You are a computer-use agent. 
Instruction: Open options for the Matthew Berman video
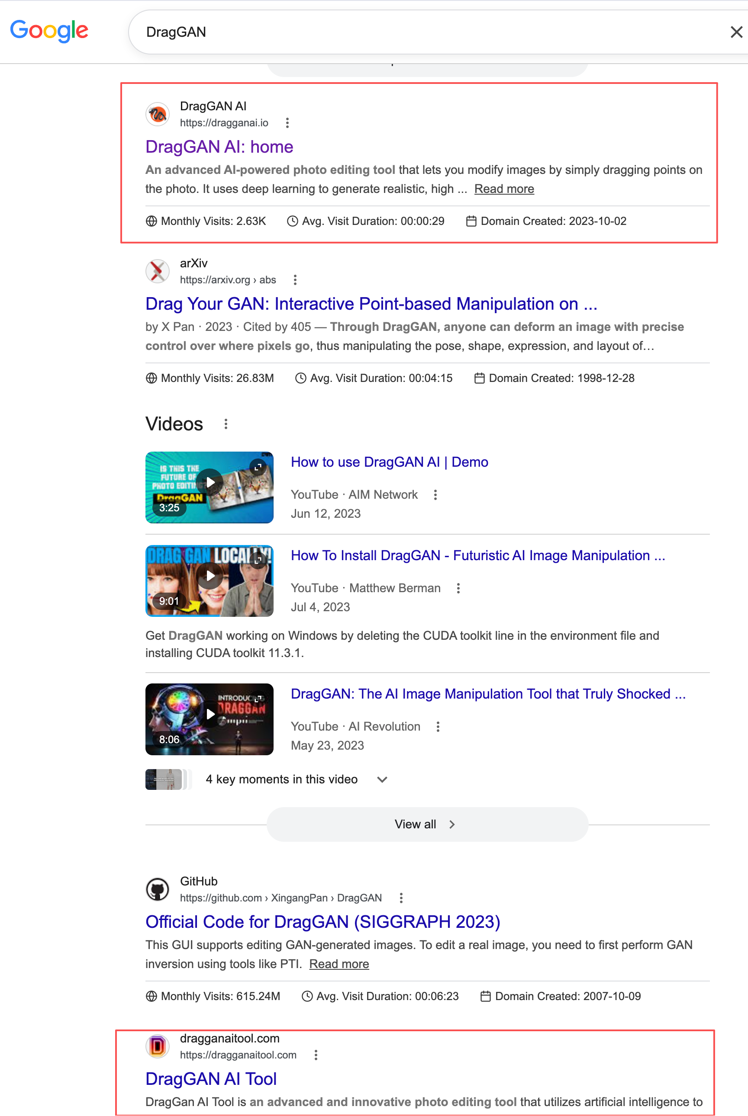click(x=458, y=588)
